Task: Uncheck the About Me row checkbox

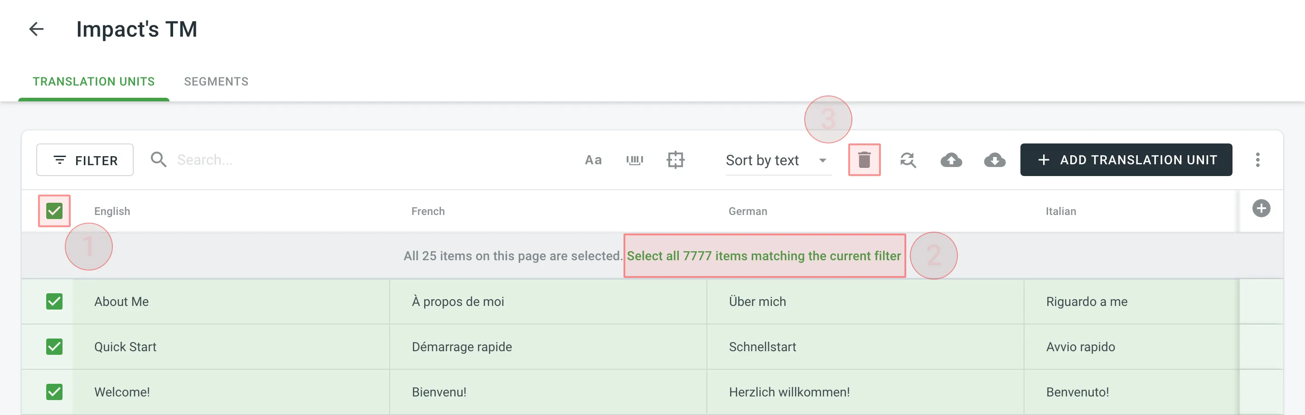Action: (54, 302)
